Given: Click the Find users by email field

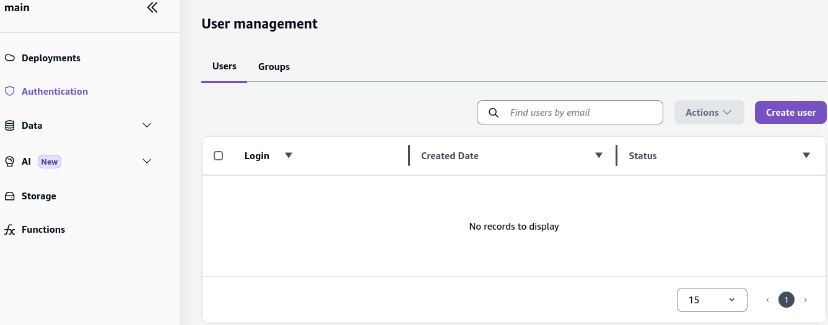Looking at the screenshot, I should 570,113.
